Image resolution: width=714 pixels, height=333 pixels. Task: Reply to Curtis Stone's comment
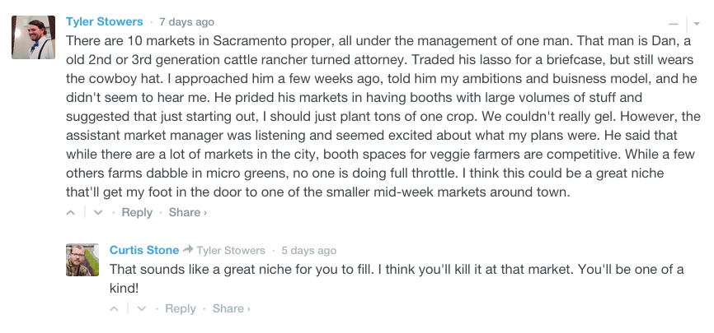pyautogui.click(x=181, y=309)
